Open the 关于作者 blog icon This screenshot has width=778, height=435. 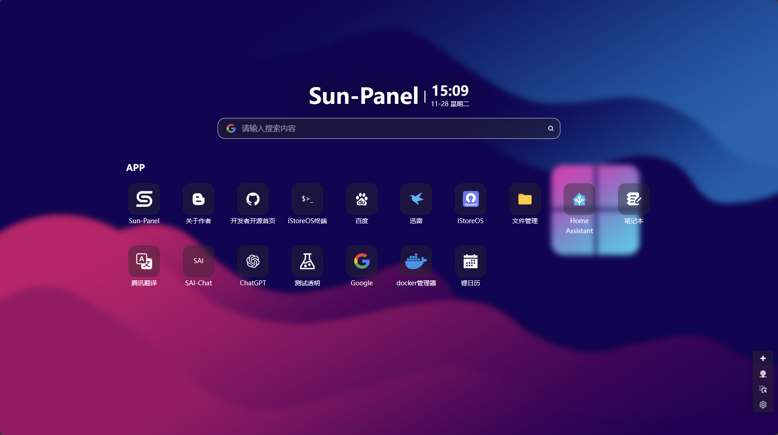(199, 199)
